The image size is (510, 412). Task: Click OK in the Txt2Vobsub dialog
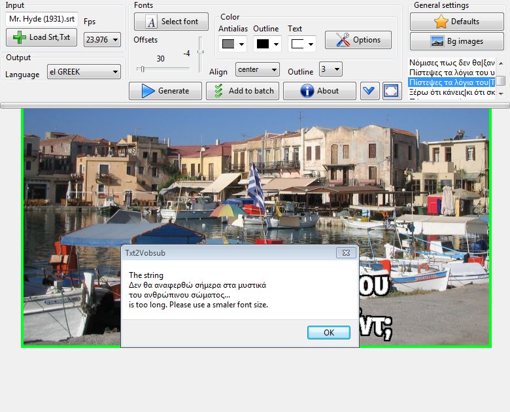click(329, 333)
